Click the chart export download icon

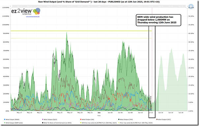click(191, 7)
